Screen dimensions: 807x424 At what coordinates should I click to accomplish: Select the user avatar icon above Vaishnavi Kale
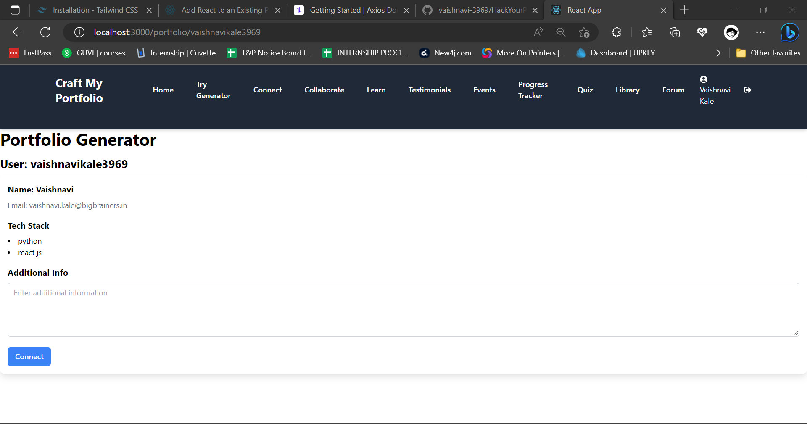703,79
